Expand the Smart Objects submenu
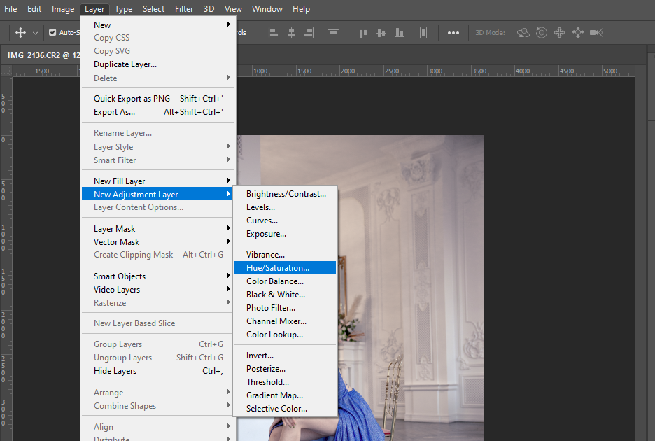 (157, 276)
